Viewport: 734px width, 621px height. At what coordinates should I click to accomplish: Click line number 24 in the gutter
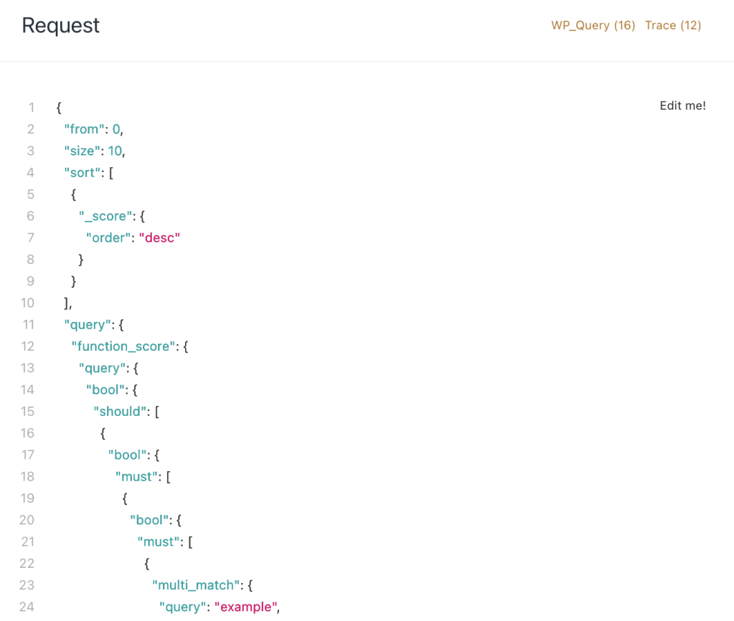point(27,607)
